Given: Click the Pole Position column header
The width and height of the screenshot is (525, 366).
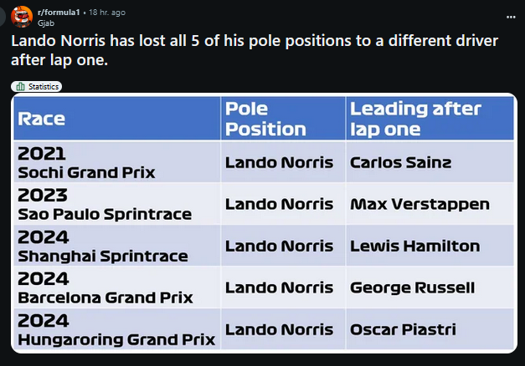Looking at the screenshot, I should (283, 119).
